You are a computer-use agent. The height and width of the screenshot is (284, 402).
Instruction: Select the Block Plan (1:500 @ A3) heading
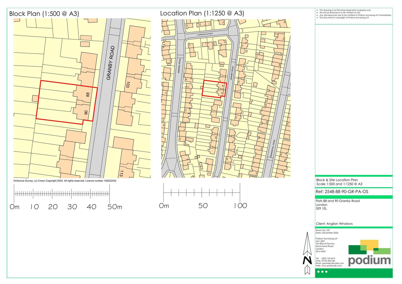[44, 14]
